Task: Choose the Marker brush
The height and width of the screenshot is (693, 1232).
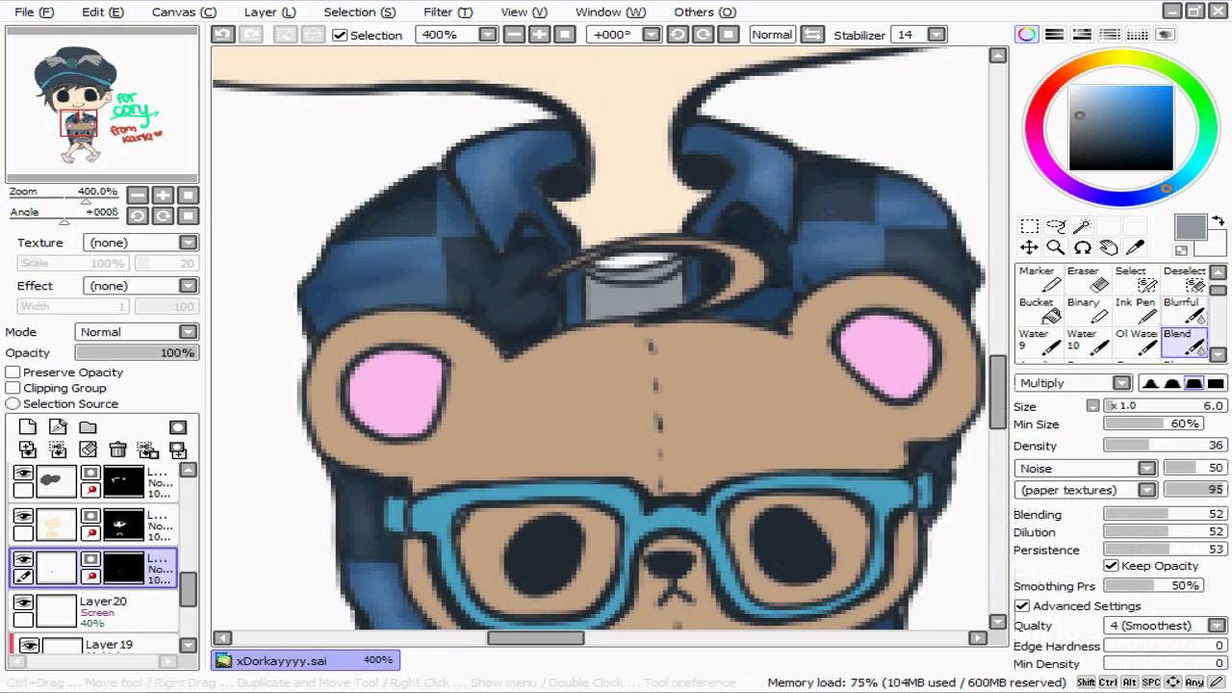Action: (x=1039, y=279)
